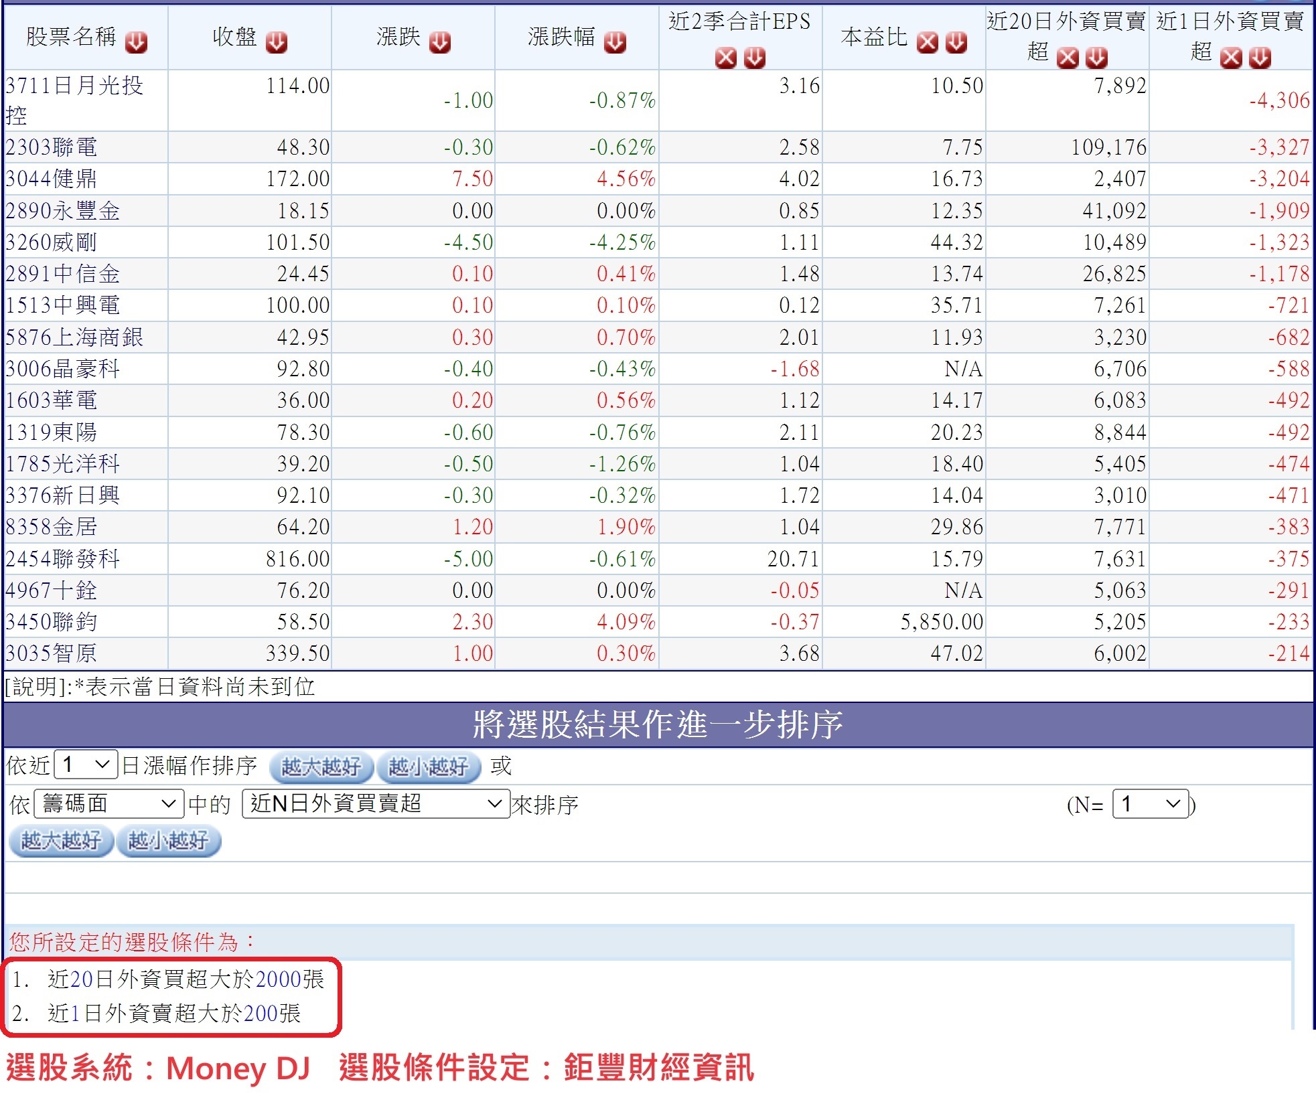Open stock 3711日月光投控
The image size is (1316, 1108).
pos(74,100)
